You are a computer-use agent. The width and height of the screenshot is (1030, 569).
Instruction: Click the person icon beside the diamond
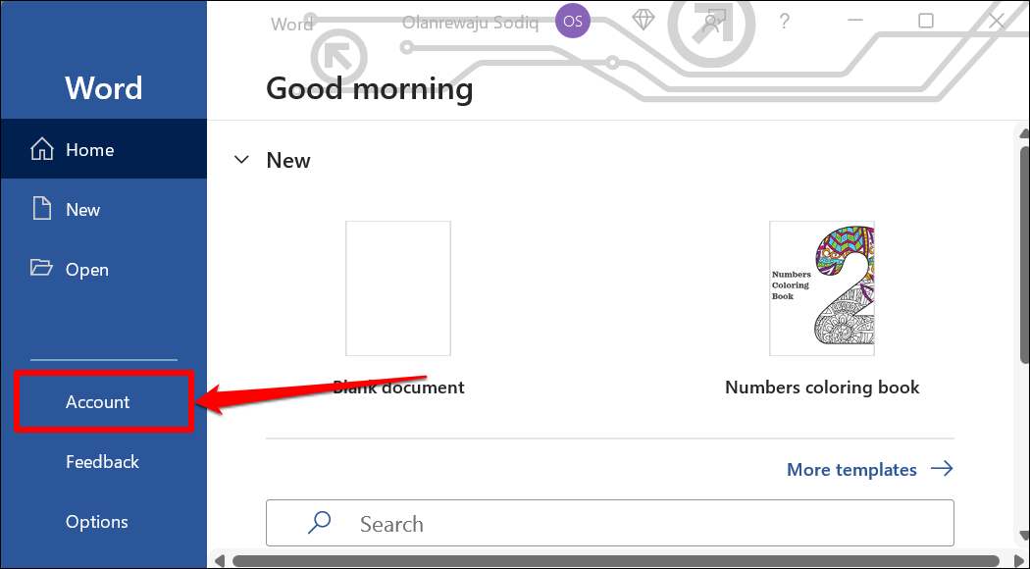713,23
